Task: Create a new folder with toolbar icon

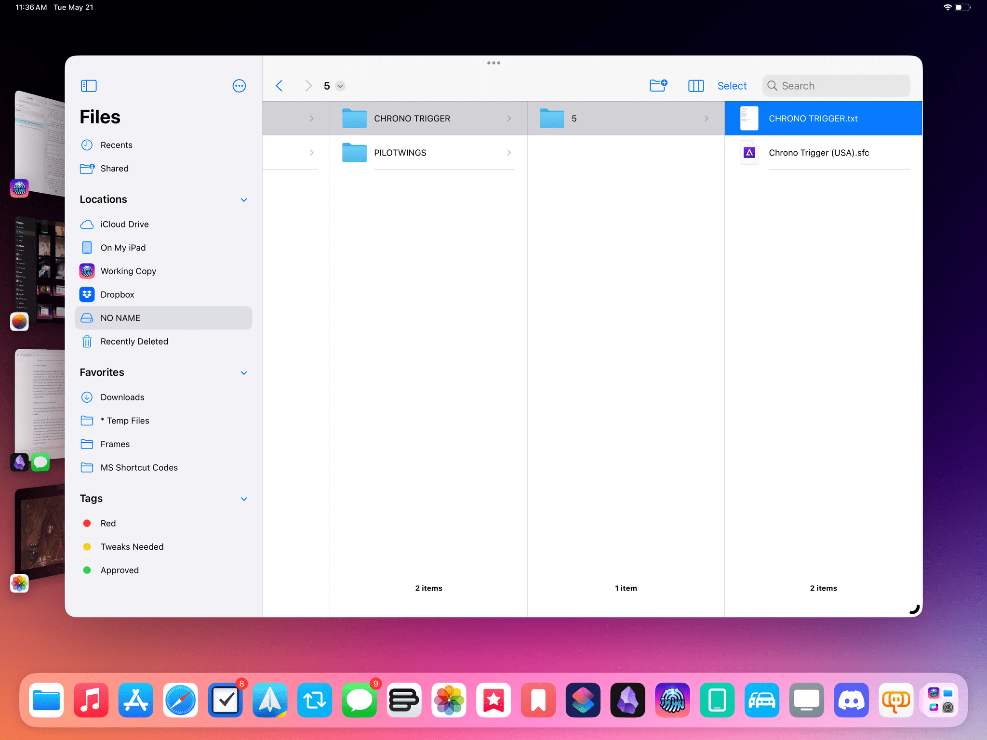Action: pyautogui.click(x=658, y=85)
